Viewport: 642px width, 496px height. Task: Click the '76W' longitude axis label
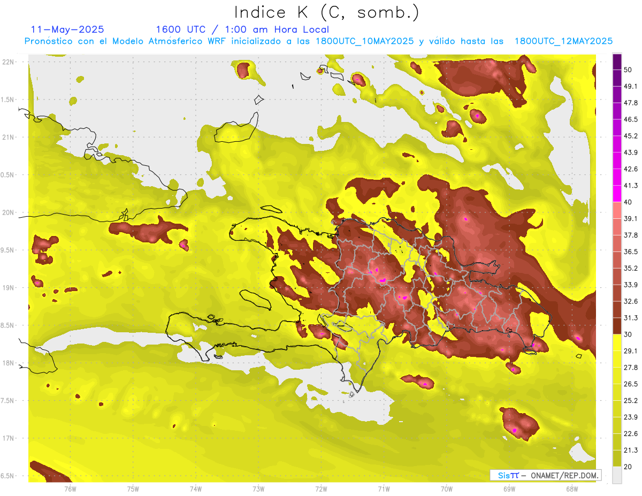[x=70, y=490]
